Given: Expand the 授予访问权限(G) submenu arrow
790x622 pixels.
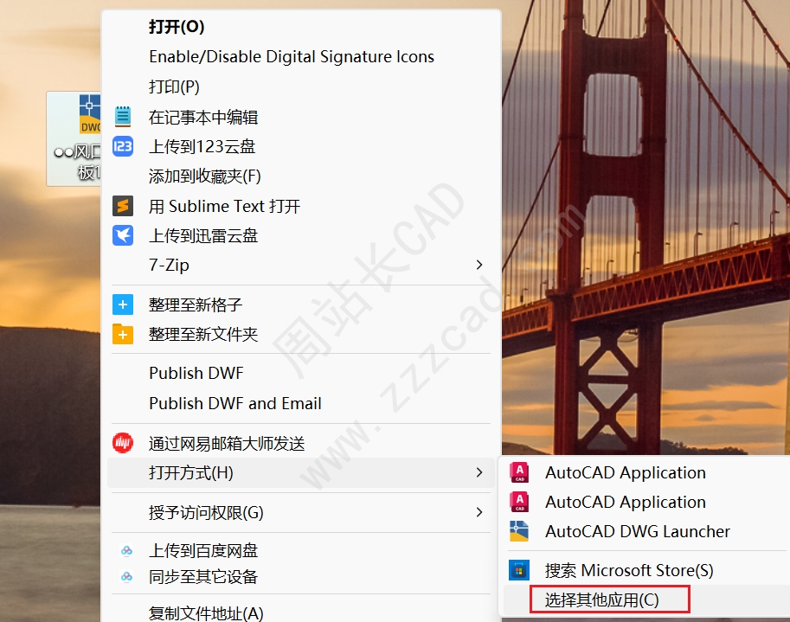Looking at the screenshot, I should point(479,512).
